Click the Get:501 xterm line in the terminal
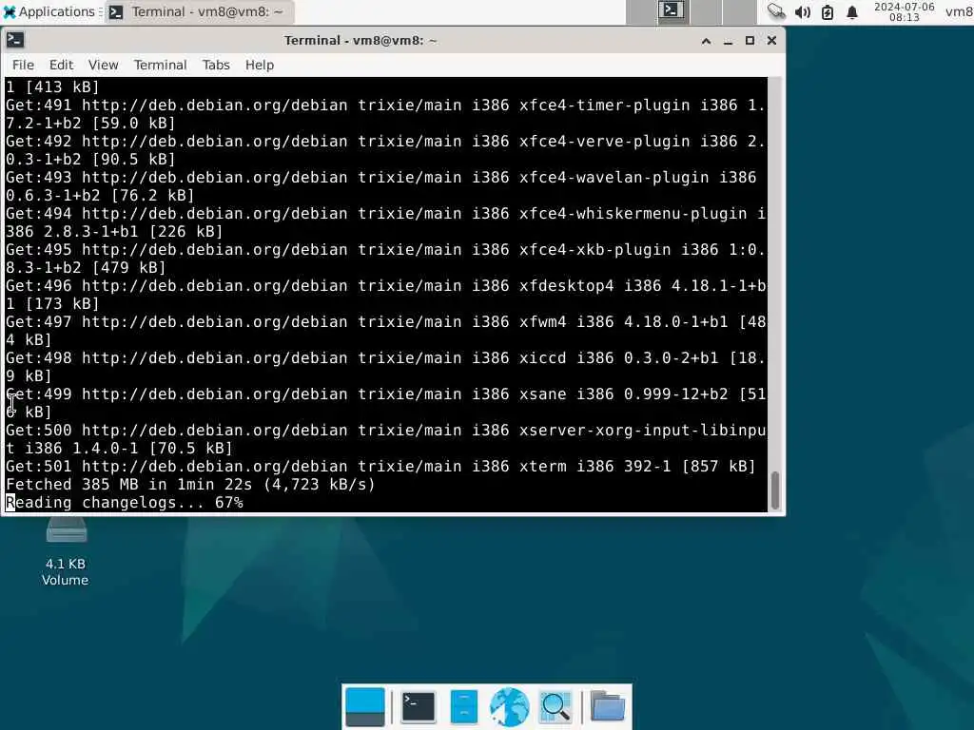 [x=380, y=466]
